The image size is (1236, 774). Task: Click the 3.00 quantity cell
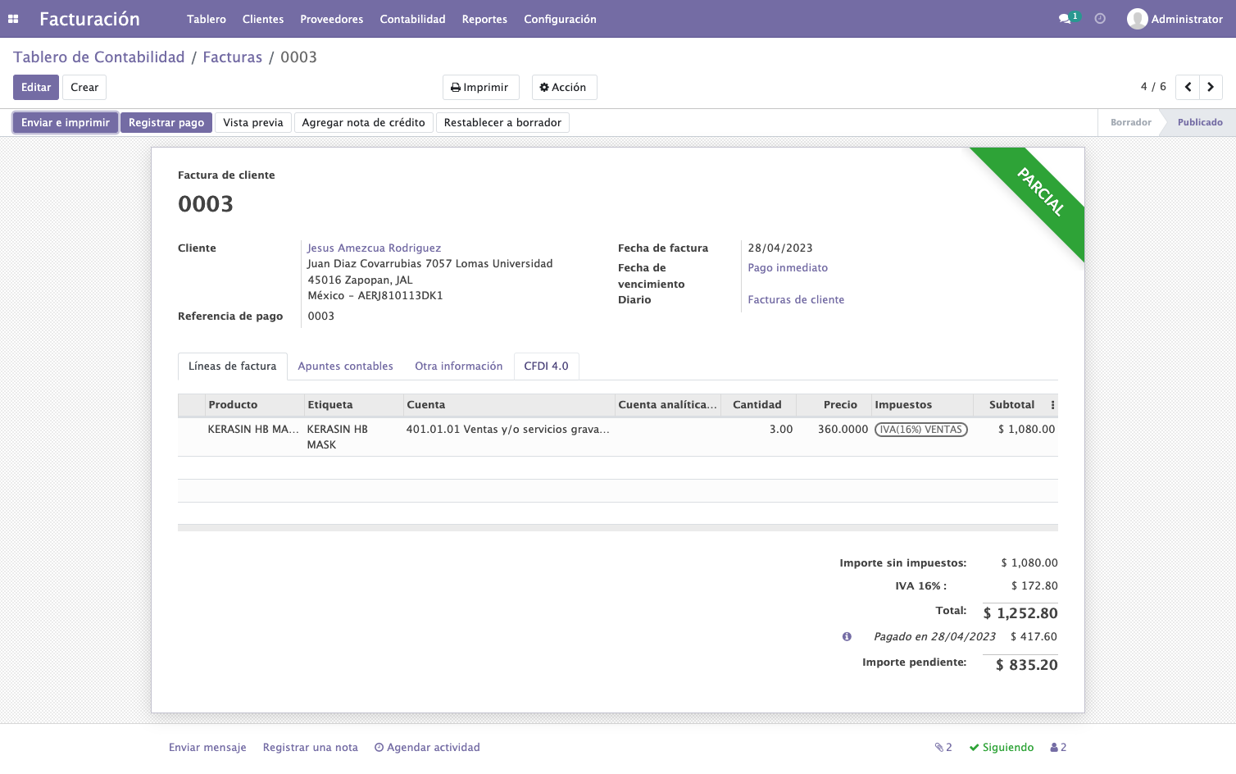pos(781,429)
